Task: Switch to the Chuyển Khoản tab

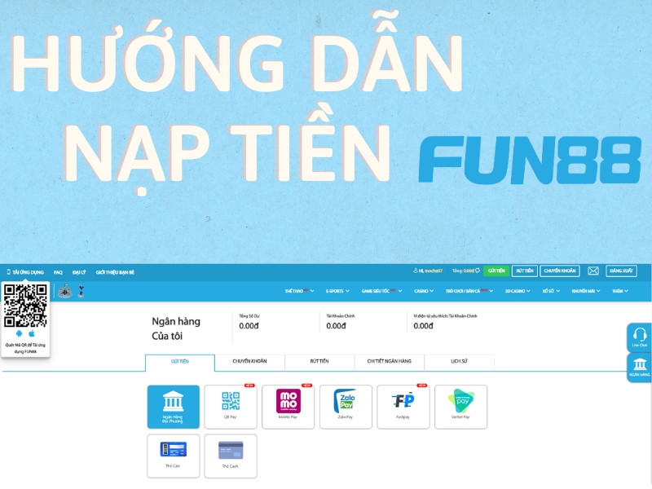Action: click(250, 361)
